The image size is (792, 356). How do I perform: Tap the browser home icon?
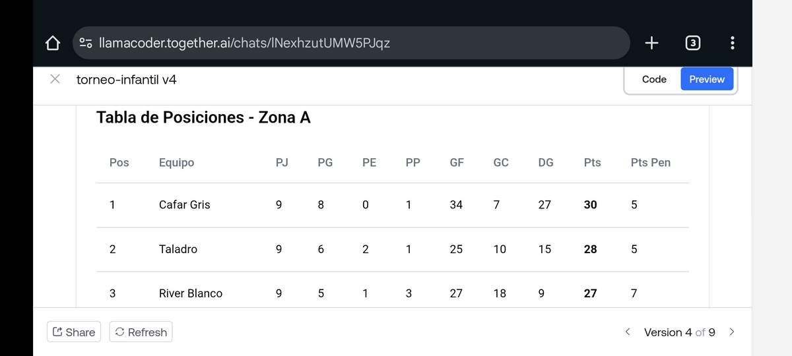(x=53, y=44)
